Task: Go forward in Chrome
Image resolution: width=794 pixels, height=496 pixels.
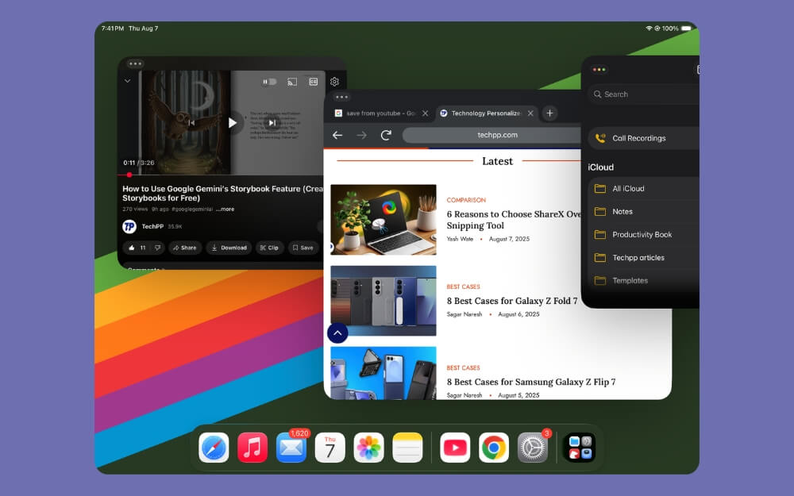Action: pyautogui.click(x=361, y=135)
